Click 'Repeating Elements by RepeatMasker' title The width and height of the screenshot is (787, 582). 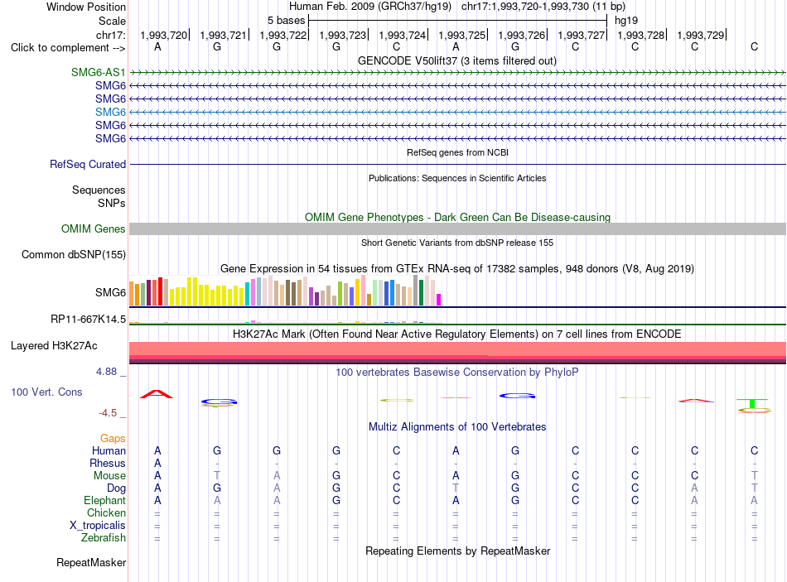(x=457, y=551)
